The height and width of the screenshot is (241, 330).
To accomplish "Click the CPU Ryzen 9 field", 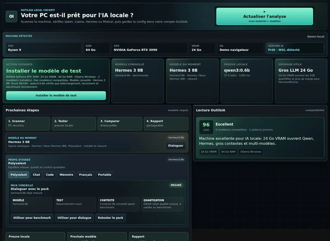I will tap(43, 48).
